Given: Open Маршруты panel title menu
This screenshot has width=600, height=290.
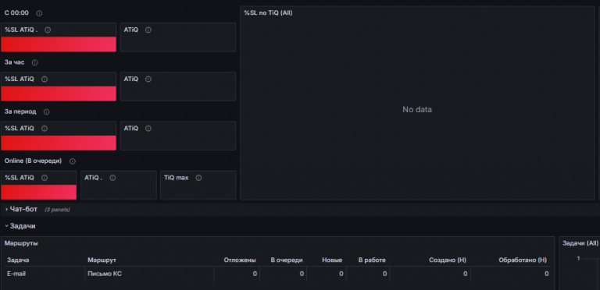Looking at the screenshot, I should [x=21, y=243].
